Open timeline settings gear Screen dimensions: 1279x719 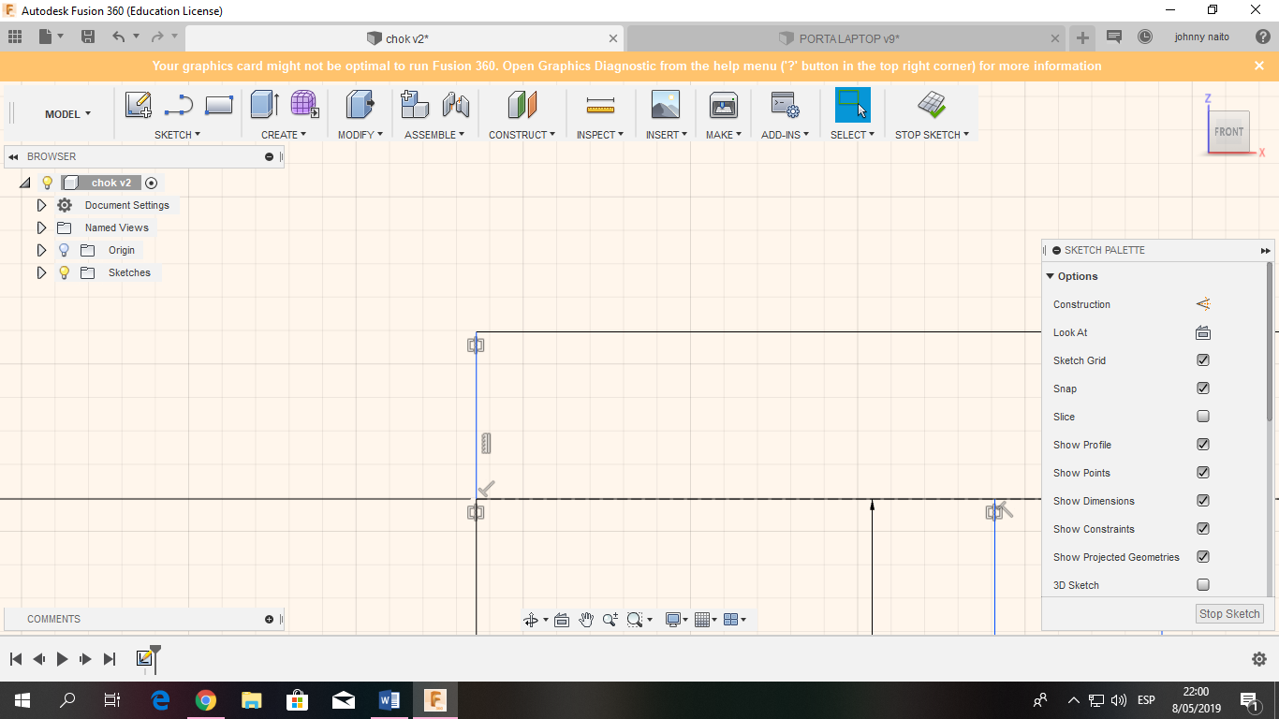pos(1259,659)
